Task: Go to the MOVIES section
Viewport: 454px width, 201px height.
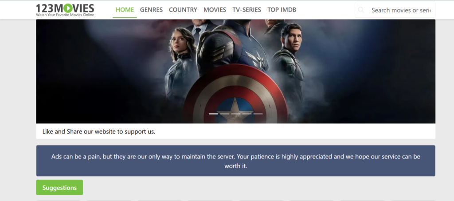Action: click(x=215, y=10)
